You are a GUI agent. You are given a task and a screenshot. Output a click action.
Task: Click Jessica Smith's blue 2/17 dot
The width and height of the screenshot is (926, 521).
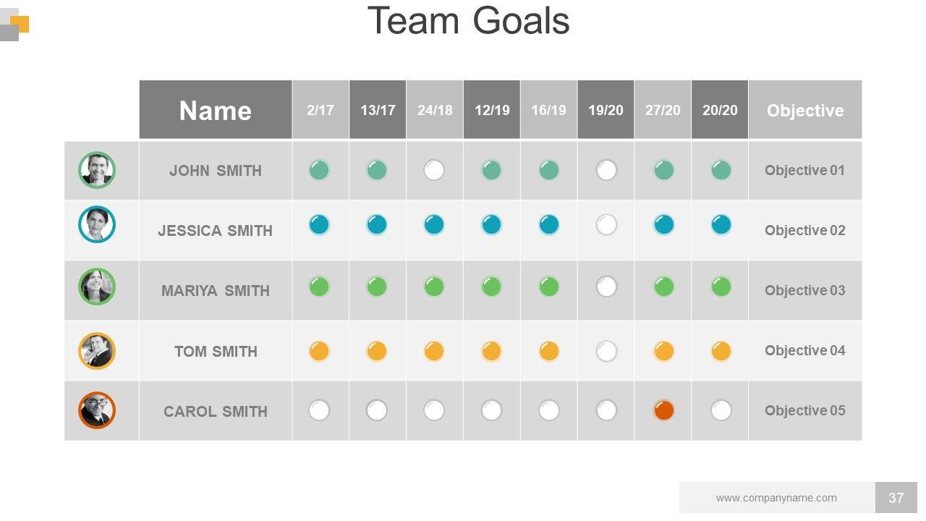[319, 224]
